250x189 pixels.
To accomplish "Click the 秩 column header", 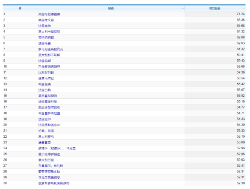I will tap(20, 8).
